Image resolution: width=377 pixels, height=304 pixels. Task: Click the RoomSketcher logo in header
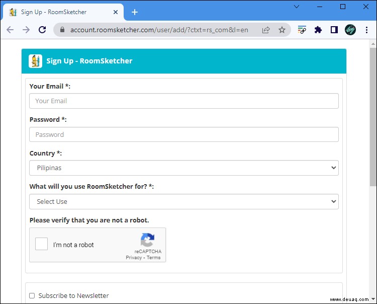click(x=35, y=61)
